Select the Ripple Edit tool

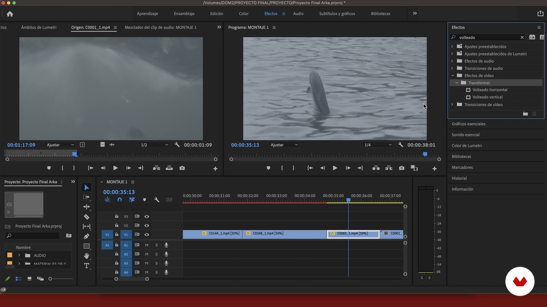point(87,207)
